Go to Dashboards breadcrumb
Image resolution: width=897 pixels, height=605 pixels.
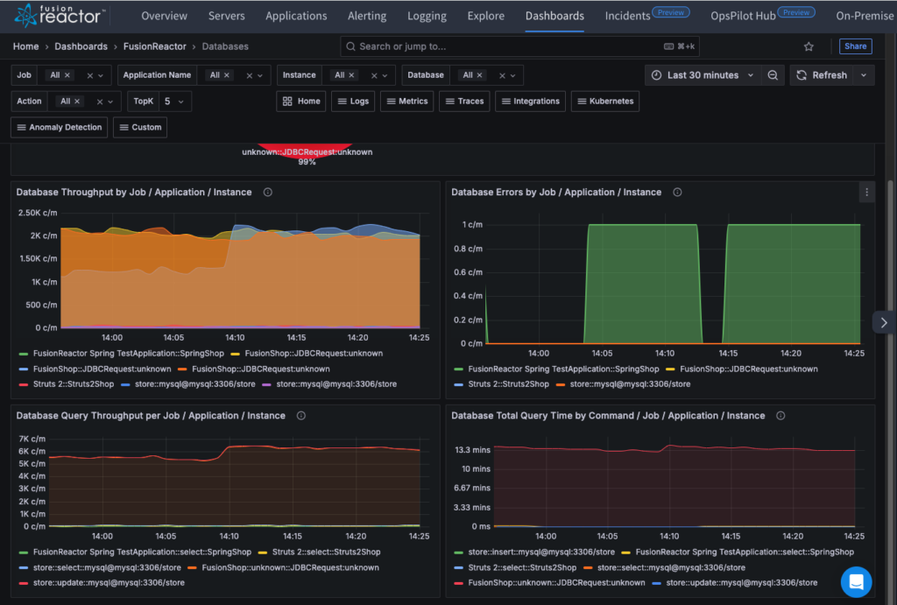(81, 46)
